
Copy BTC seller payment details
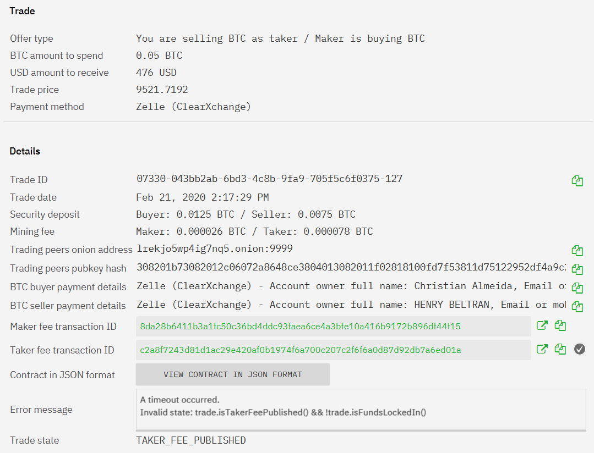[577, 307]
